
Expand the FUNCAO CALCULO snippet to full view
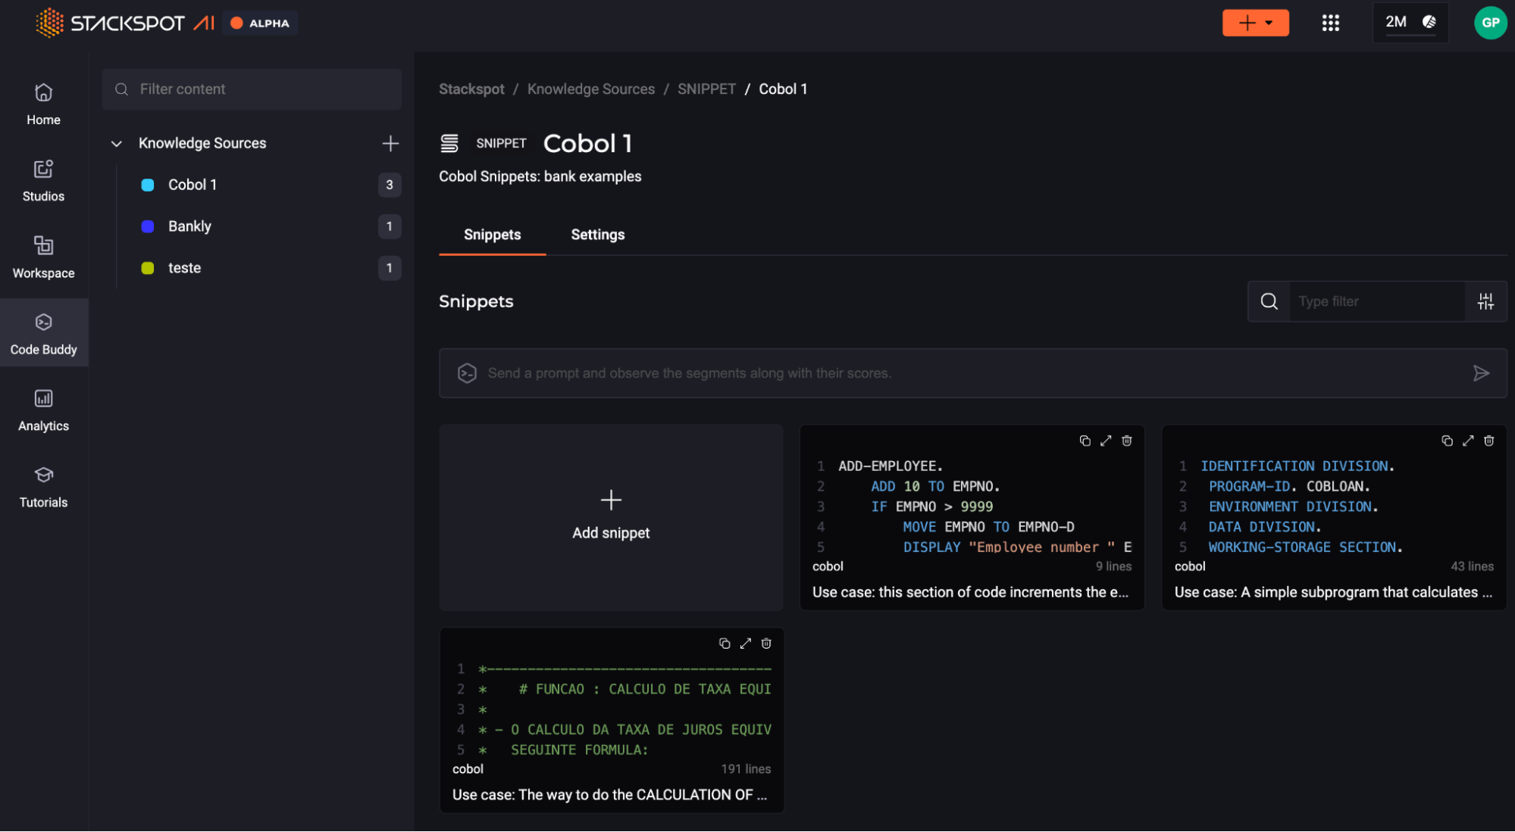point(746,643)
